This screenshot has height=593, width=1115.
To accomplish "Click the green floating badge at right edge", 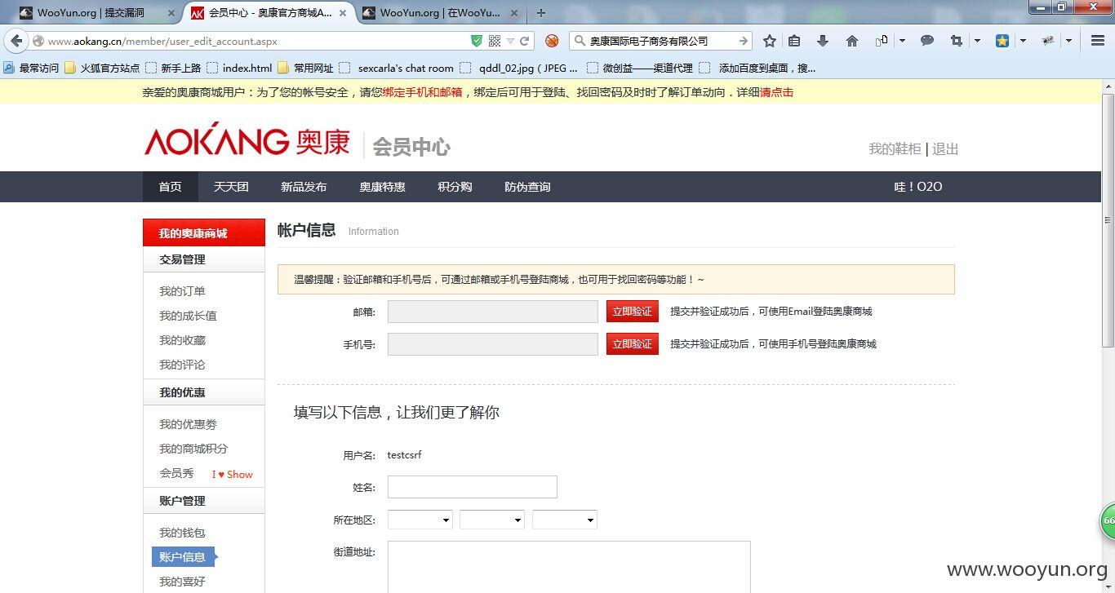I will (1108, 520).
